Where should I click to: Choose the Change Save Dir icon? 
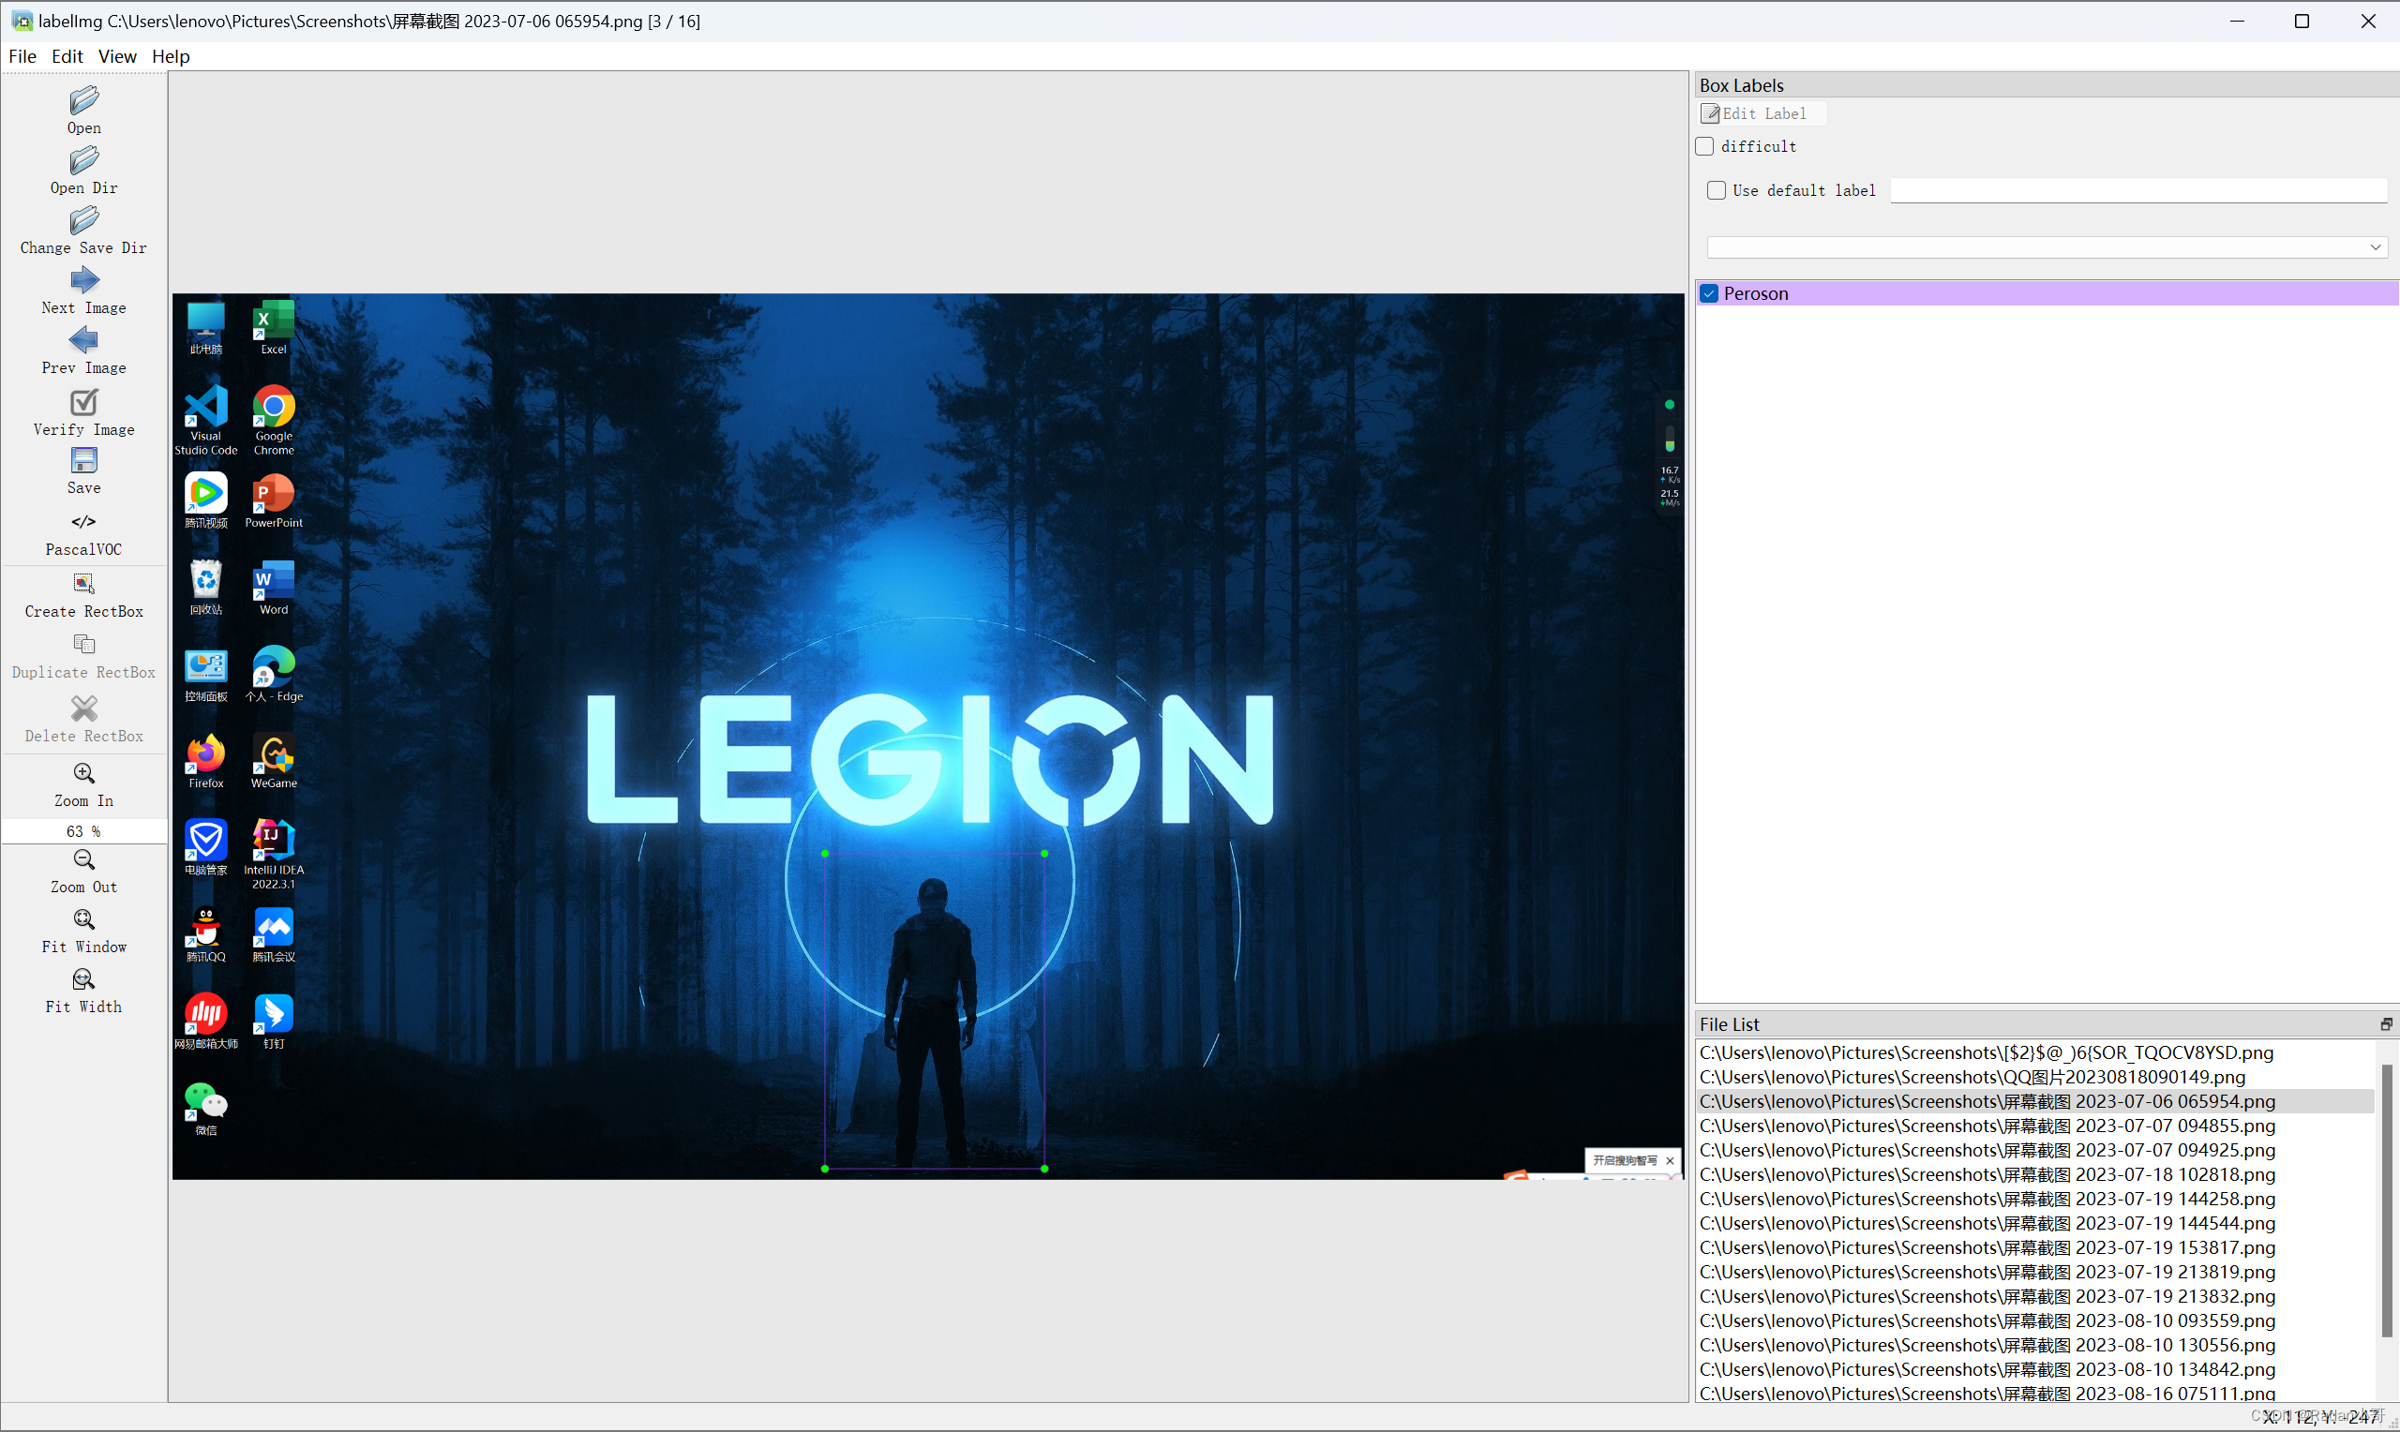pyautogui.click(x=84, y=220)
